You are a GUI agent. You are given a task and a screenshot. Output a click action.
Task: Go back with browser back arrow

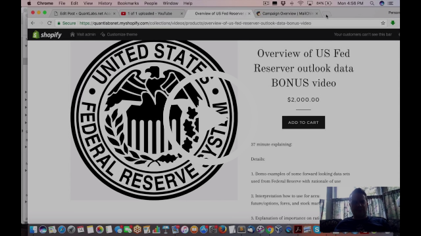click(x=33, y=23)
